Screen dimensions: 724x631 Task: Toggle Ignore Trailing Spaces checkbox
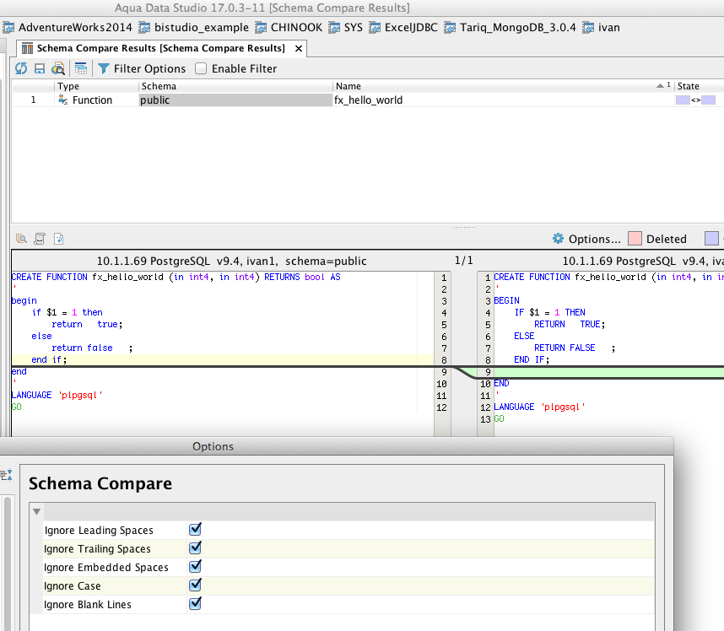[195, 547]
